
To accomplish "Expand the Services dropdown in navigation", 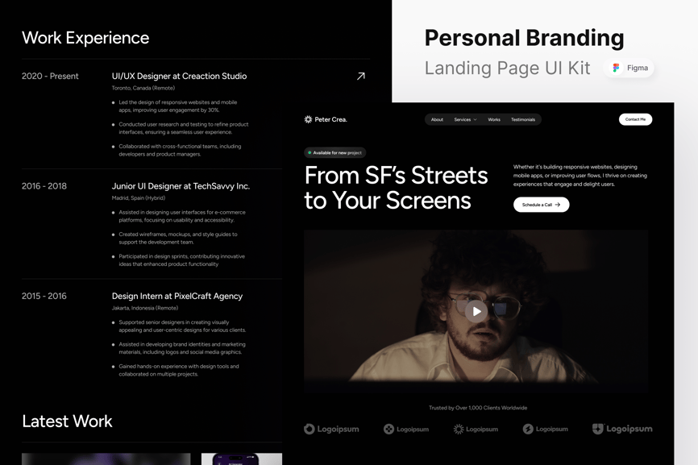I will pyautogui.click(x=465, y=119).
